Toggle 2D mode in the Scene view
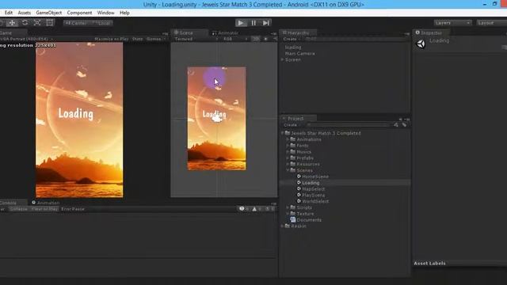The height and width of the screenshot is (285, 507). coord(256,39)
